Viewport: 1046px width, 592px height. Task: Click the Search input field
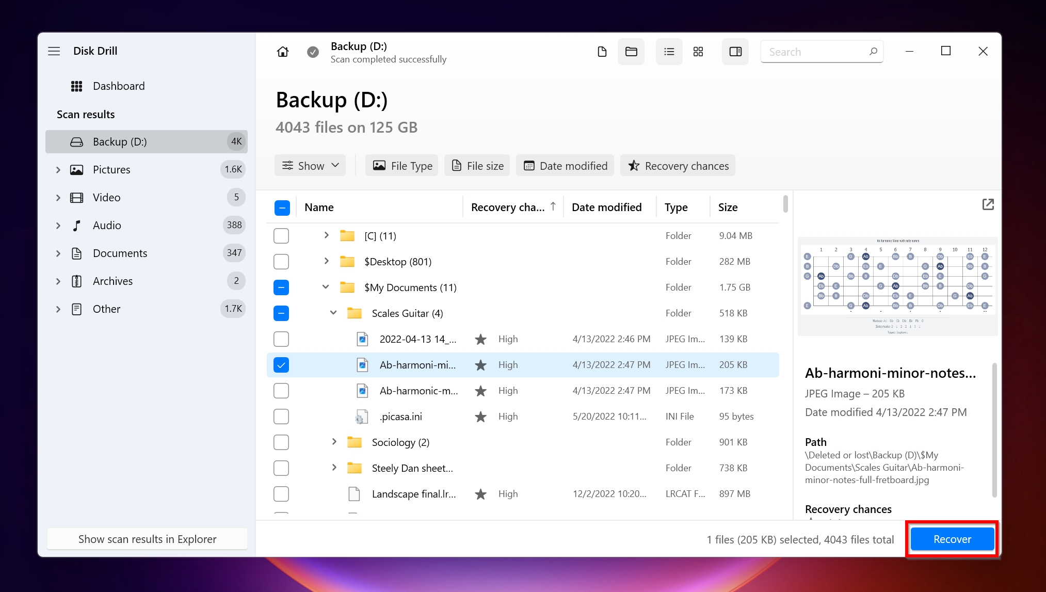click(x=822, y=52)
